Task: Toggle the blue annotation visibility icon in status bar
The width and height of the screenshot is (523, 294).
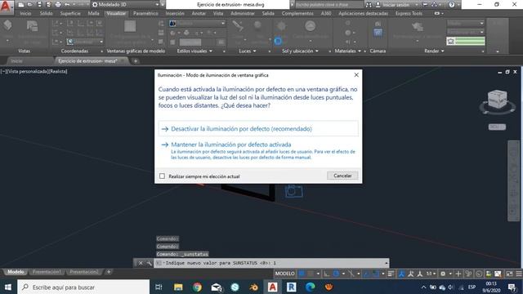Action: click(x=401, y=274)
